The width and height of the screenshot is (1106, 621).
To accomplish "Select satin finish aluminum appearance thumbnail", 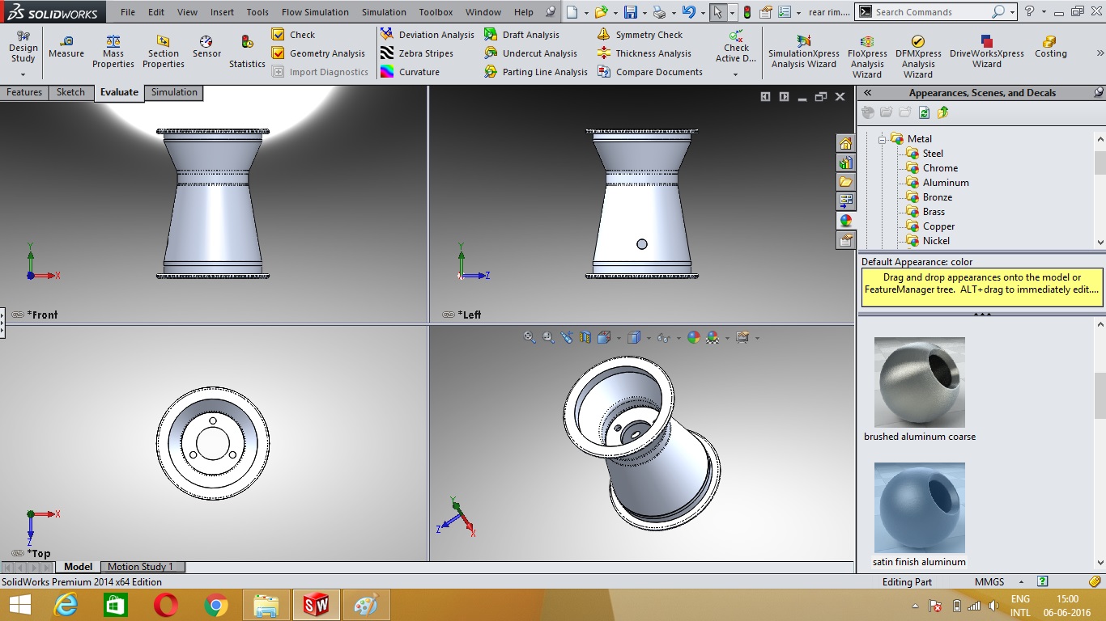I will click(920, 508).
